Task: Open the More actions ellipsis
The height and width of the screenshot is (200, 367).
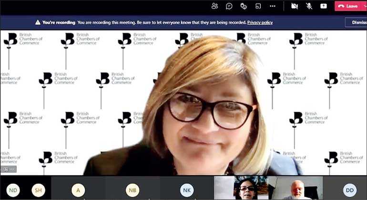Action: [273, 6]
